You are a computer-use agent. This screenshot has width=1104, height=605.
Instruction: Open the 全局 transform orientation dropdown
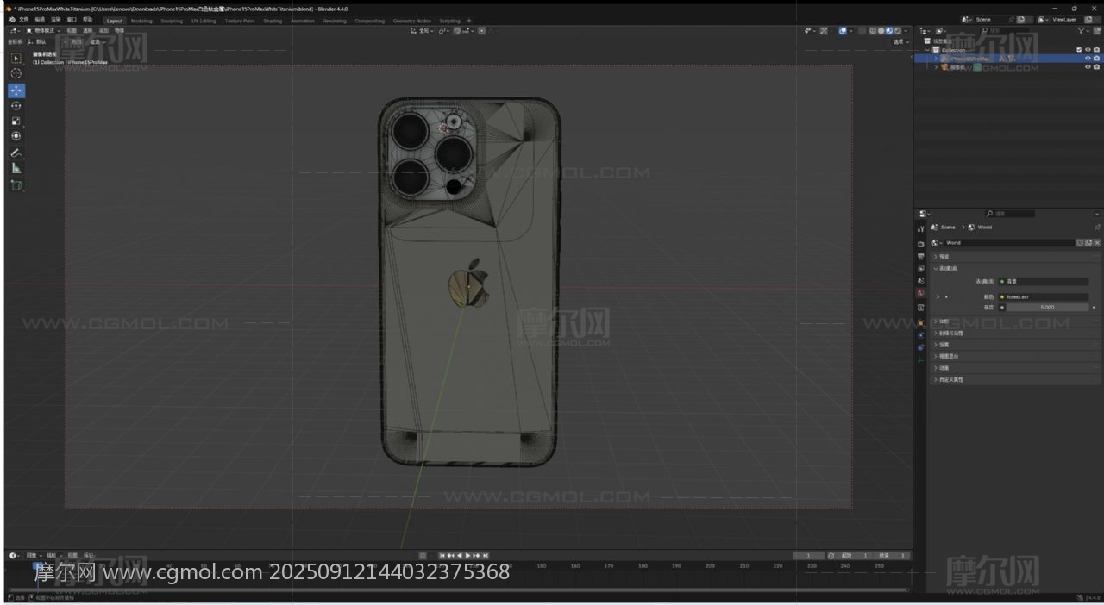pyautogui.click(x=423, y=31)
